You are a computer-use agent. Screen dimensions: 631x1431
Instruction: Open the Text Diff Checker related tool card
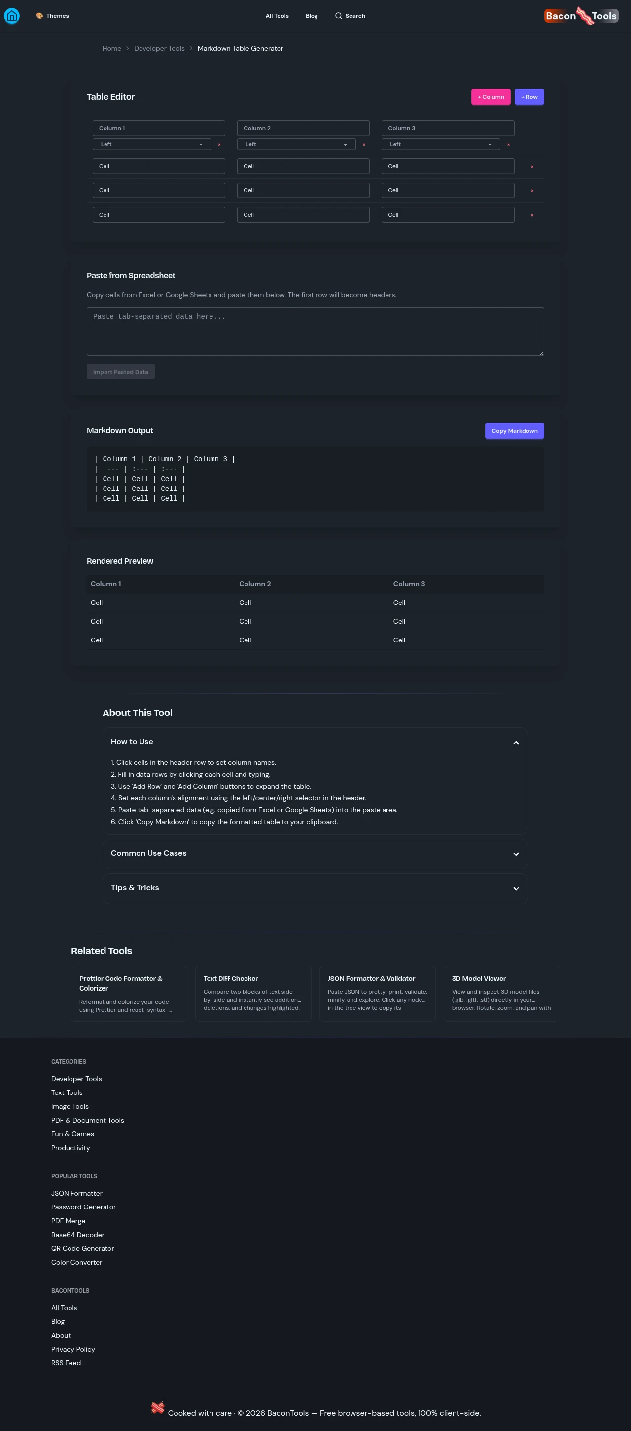[x=253, y=993]
